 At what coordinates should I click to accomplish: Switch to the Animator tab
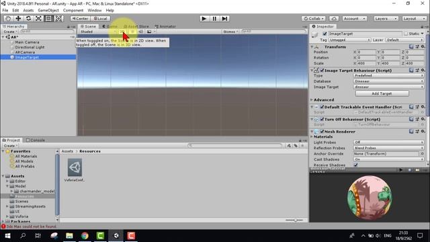(x=165, y=26)
